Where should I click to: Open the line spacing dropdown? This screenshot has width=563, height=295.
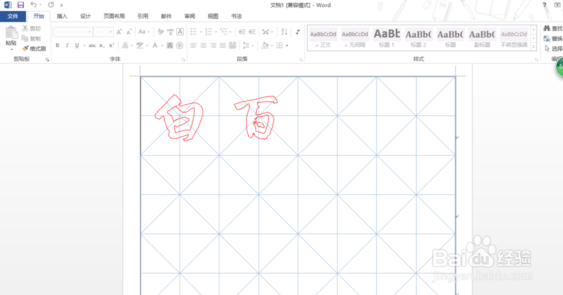click(247, 46)
